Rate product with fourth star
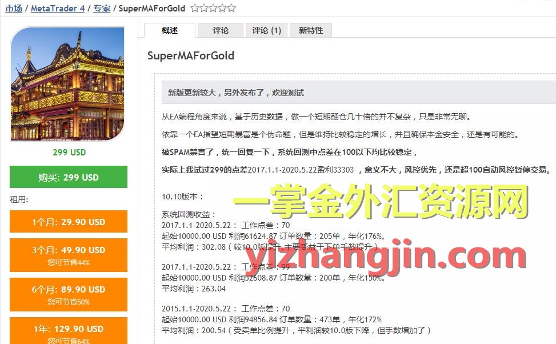The image size is (556, 344). pyautogui.click(x=222, y=8)
